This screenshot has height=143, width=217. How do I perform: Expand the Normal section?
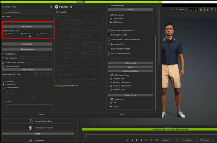click(130, 67)
